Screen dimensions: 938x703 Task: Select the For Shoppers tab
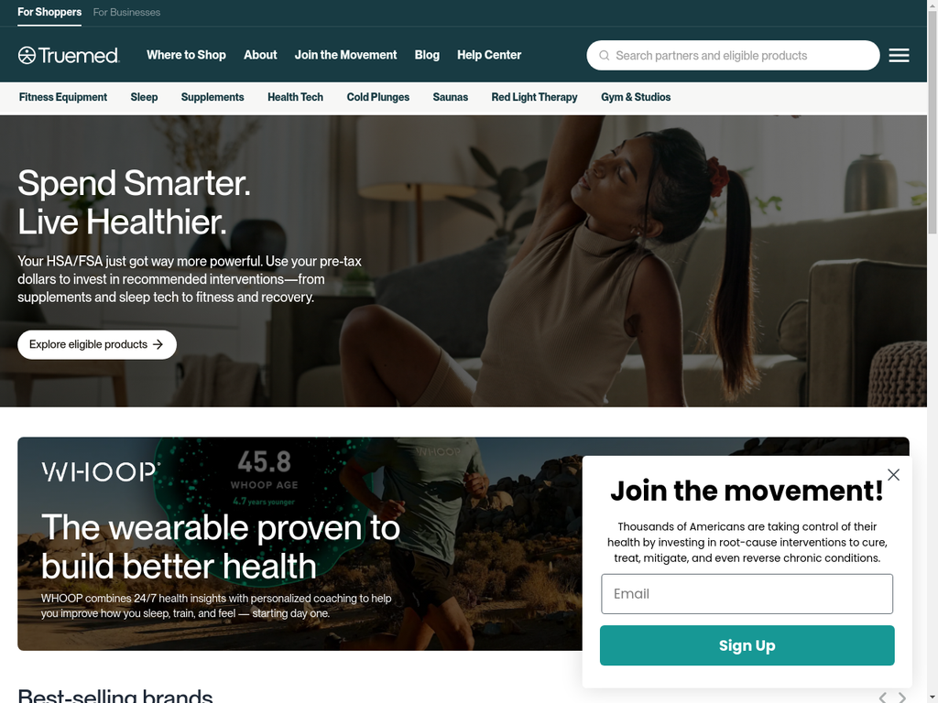(x=49, y=12)
